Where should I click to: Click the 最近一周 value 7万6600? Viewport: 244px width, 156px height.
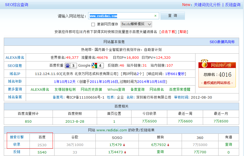tap(185, 121)
